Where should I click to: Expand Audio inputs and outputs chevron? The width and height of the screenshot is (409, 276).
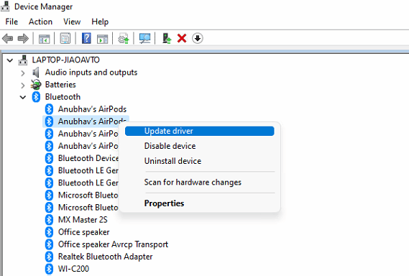pos(23,73)
